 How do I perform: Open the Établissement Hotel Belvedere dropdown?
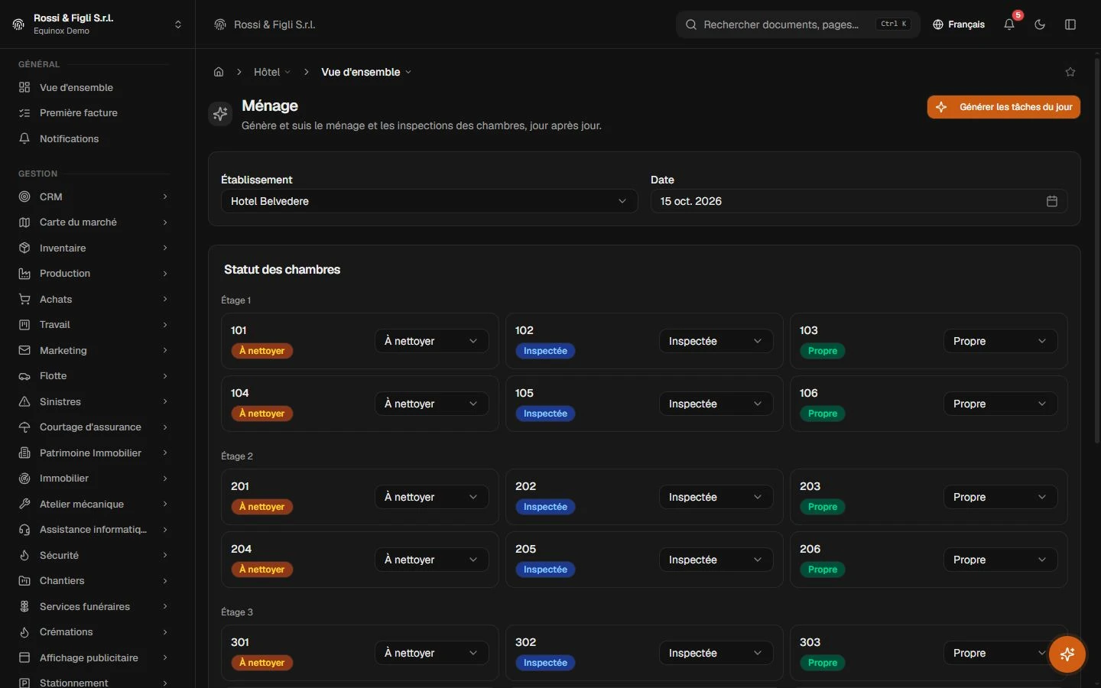(x=429, y=201)
